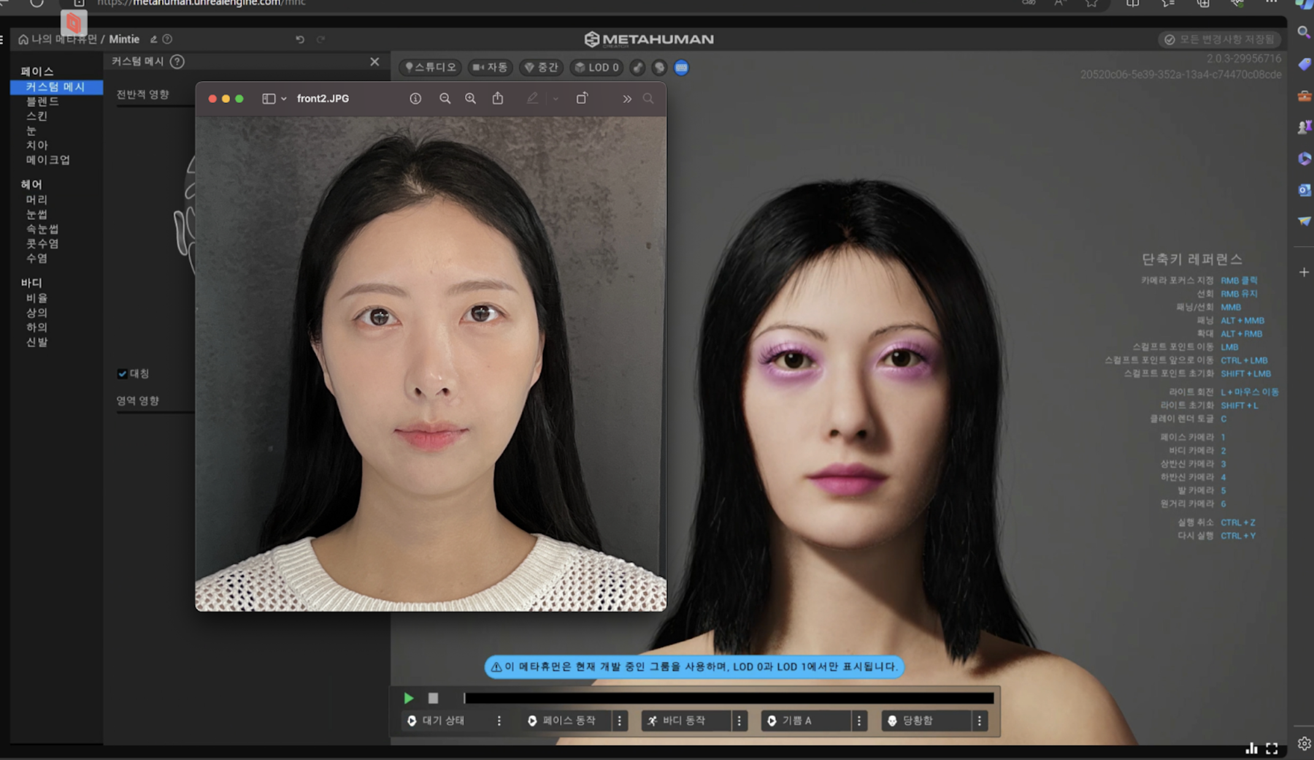Image resolution: width=1314 pixels, height=760 pixels.
Task: Toggle sidebar view in front2.JPG window
Action: pos(269,99)
